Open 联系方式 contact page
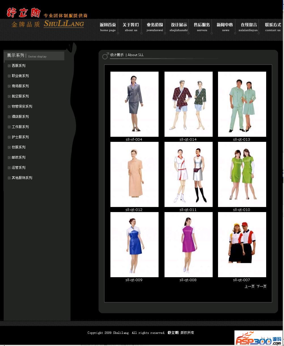 click(x=273, y=27)
